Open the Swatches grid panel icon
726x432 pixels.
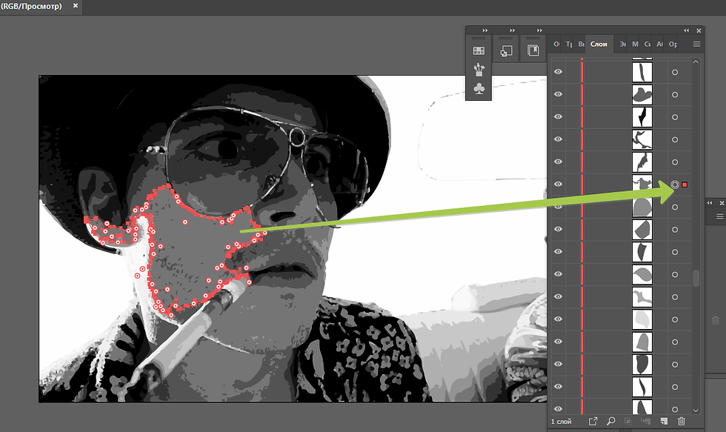[479, 50]
